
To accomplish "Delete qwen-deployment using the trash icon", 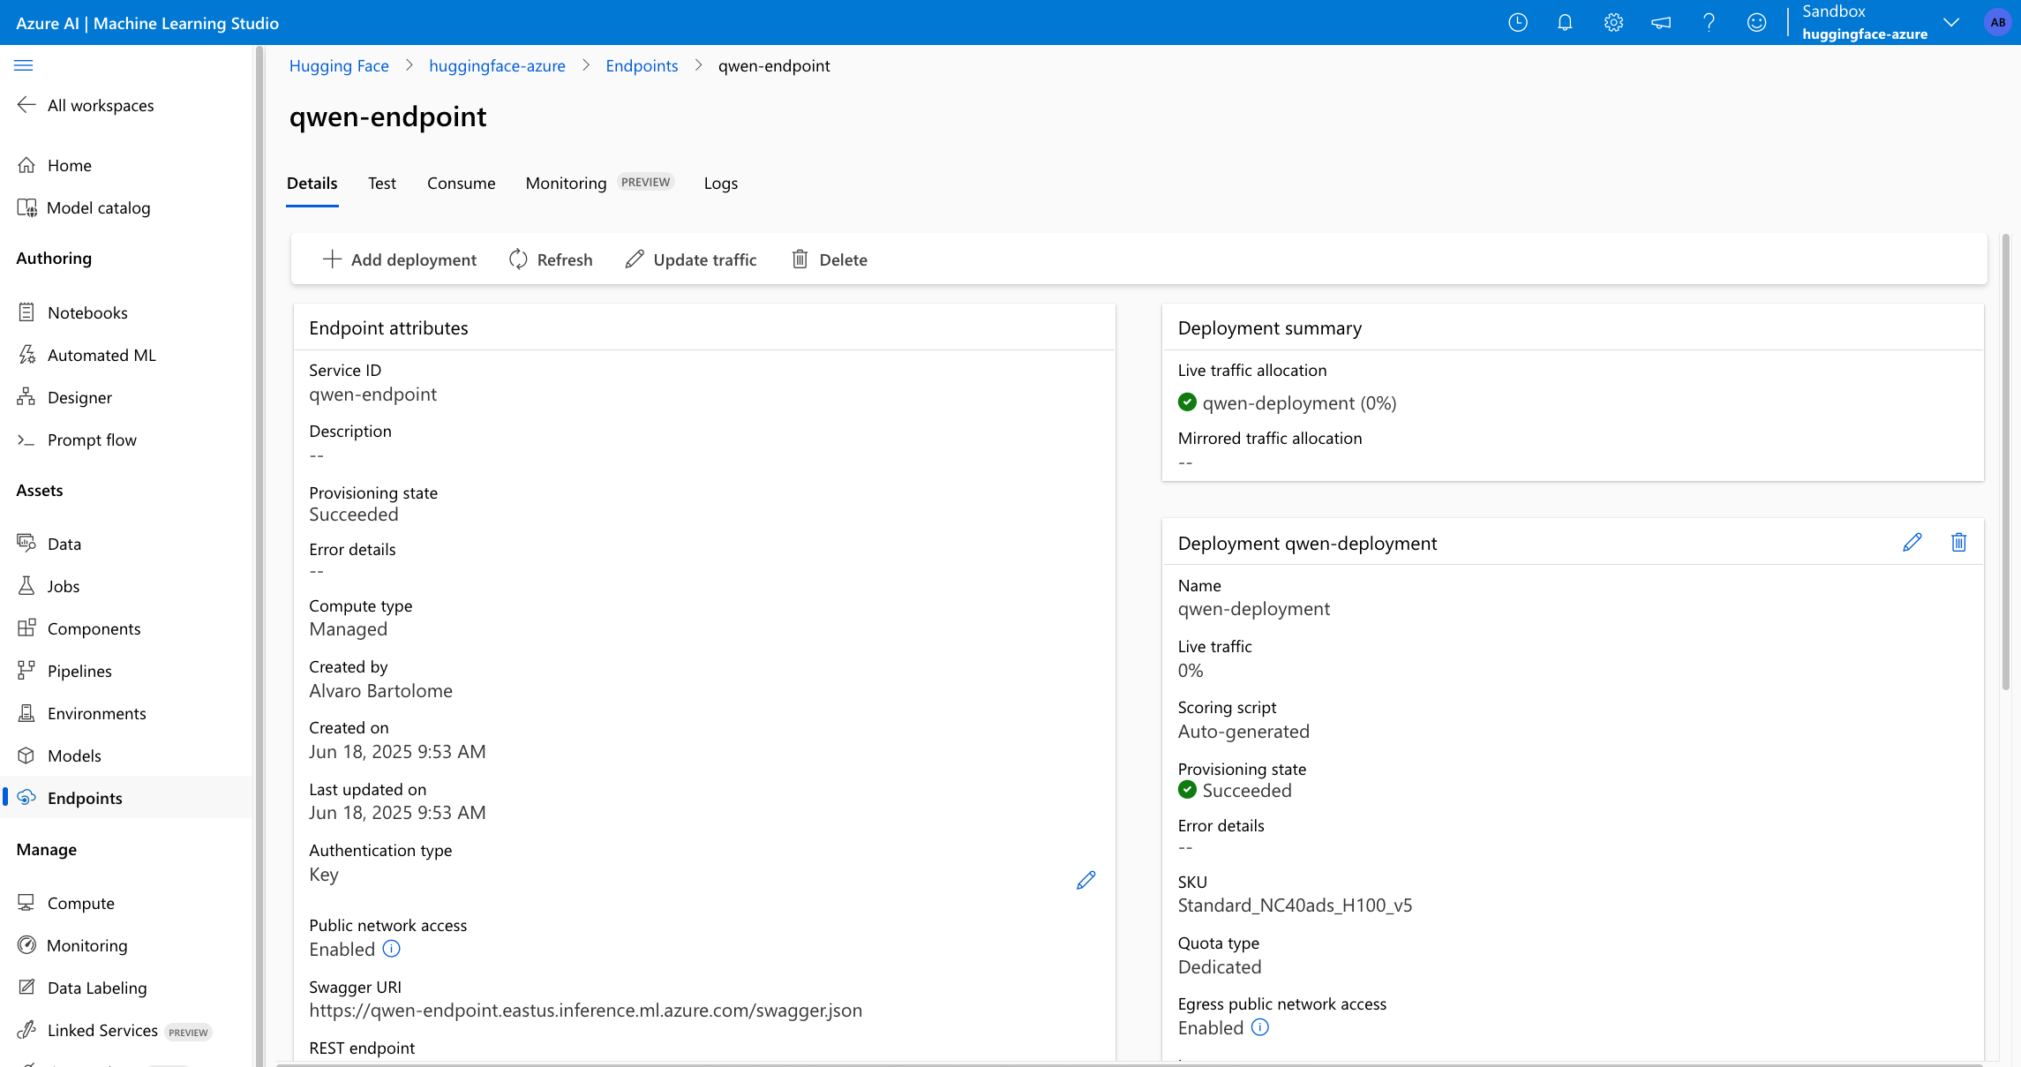I will [x=1959, y=543].
